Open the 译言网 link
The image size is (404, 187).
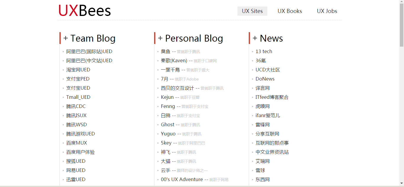pyautogui.click(x=263, y=88)
